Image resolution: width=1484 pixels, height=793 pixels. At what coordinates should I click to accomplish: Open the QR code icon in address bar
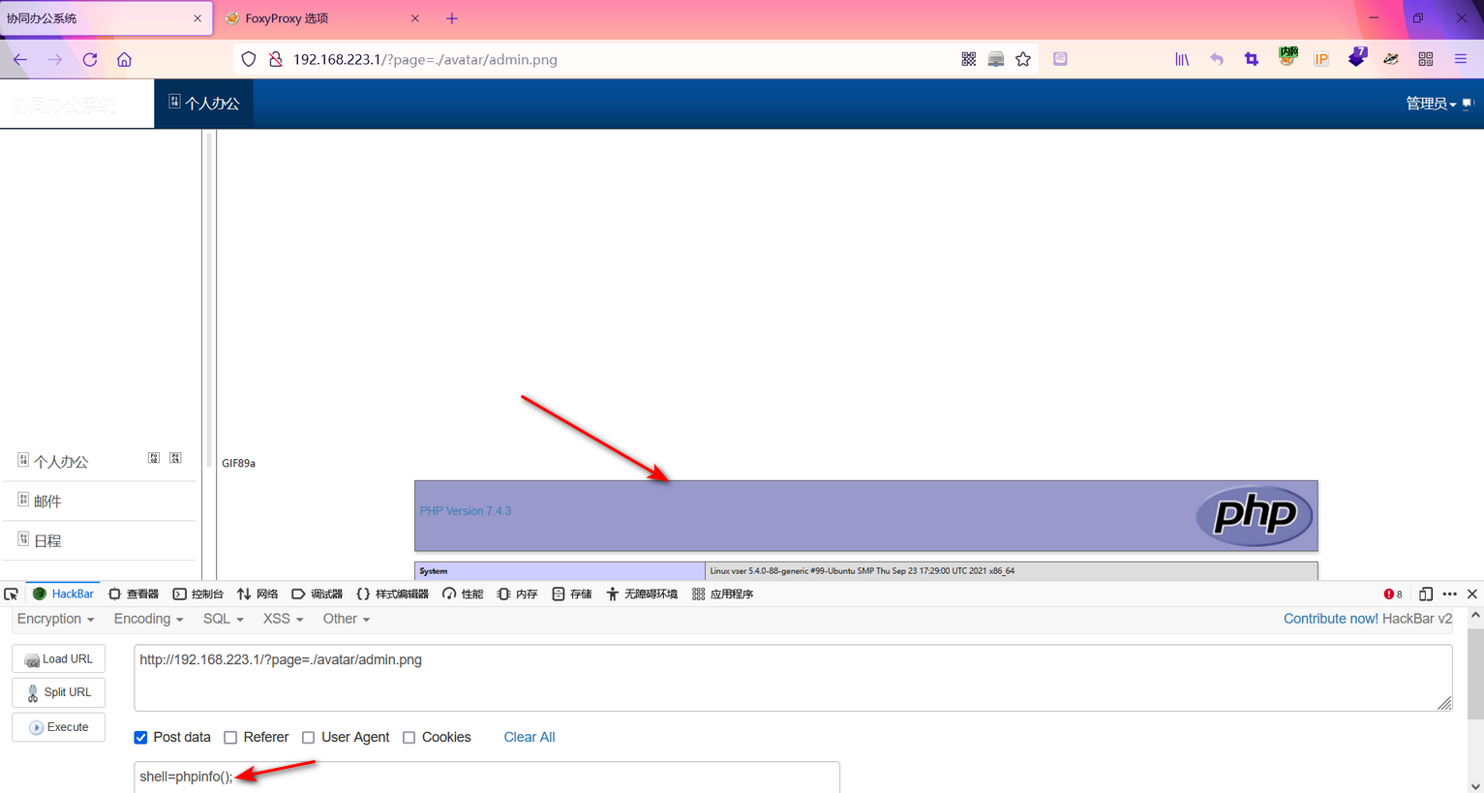[x=968, y=59]
